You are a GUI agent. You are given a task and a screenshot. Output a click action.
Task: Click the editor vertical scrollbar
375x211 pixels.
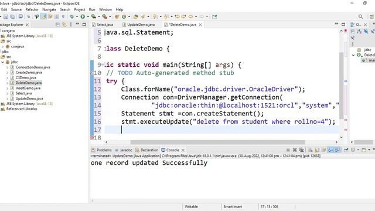coord(341,85)
